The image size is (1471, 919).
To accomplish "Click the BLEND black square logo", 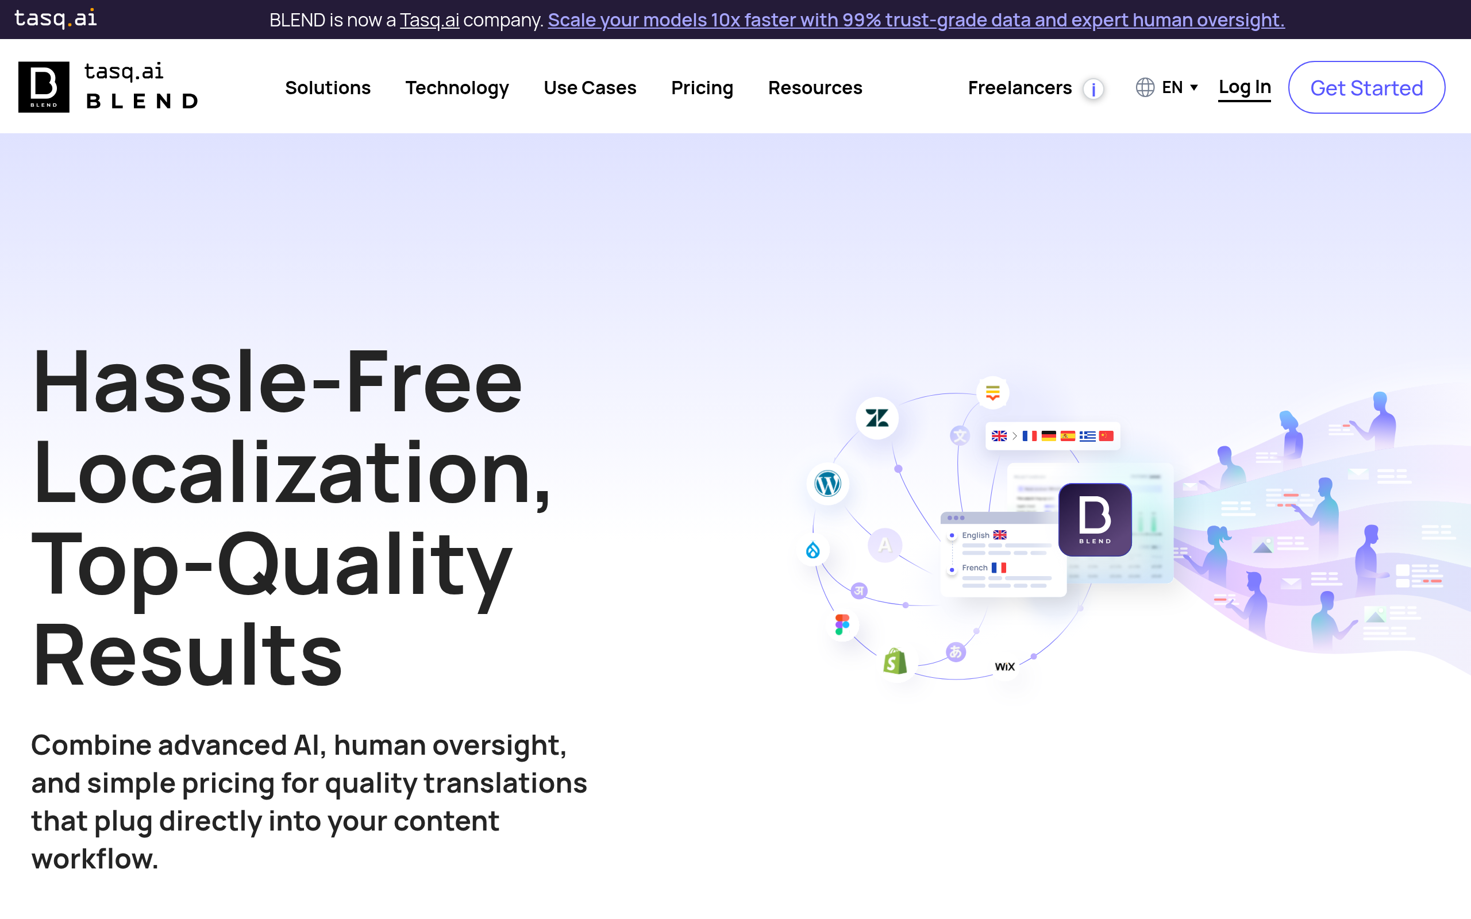I will [x=44, y=87].
